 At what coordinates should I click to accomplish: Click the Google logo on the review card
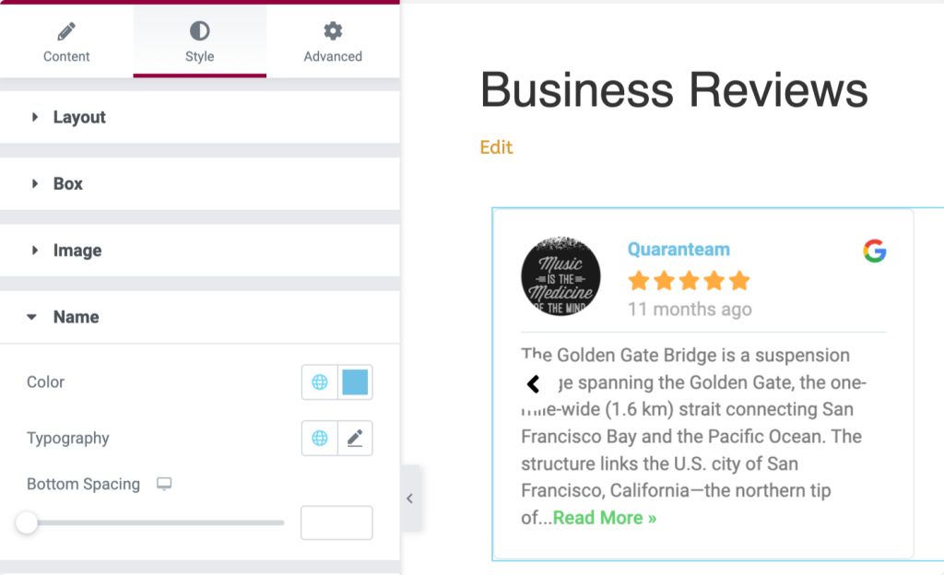click(874, 251)
